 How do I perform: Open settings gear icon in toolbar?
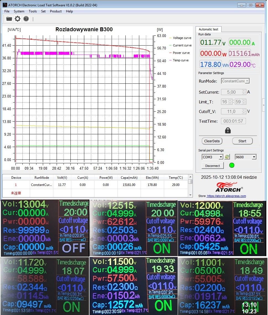pyautogui.click(x=18, y=19)
